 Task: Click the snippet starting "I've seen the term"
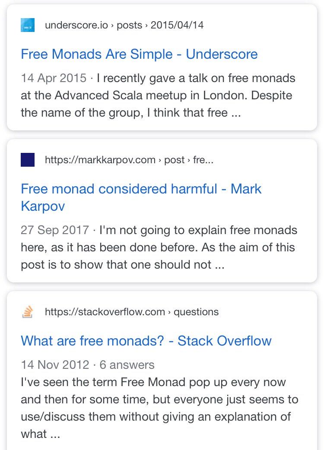click(x=159, y=399)
